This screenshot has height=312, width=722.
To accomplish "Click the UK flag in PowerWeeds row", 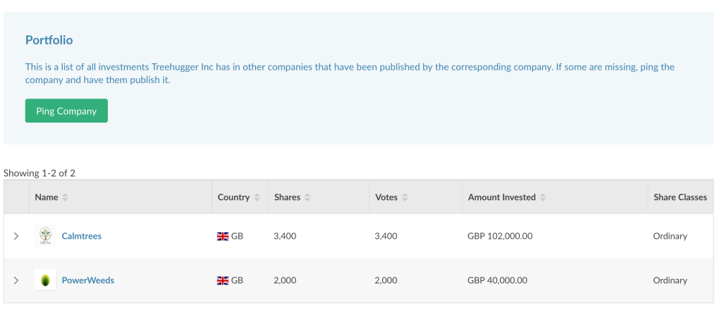I will [223, 281].
